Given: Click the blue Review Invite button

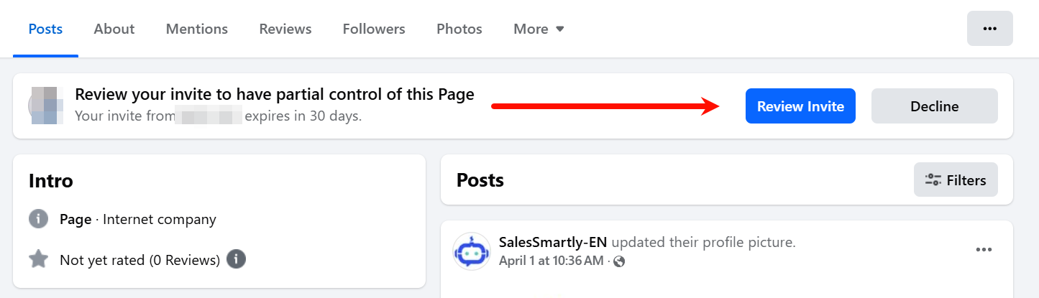Looking at the screenshot, I should pos(800,106).
